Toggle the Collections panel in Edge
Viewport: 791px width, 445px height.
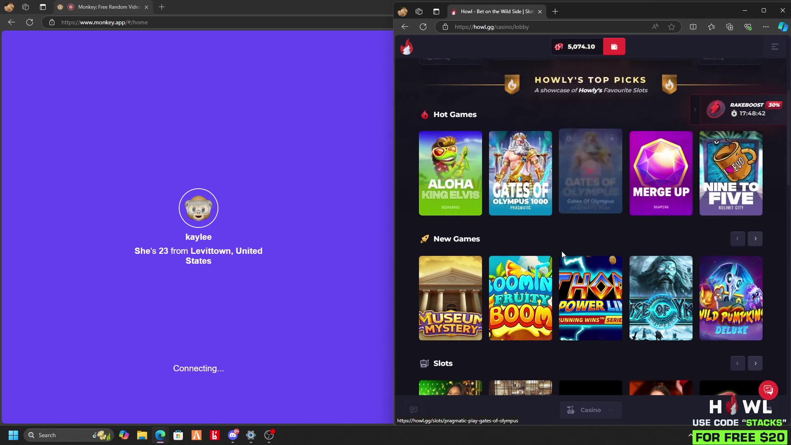(x=730, y=27)
